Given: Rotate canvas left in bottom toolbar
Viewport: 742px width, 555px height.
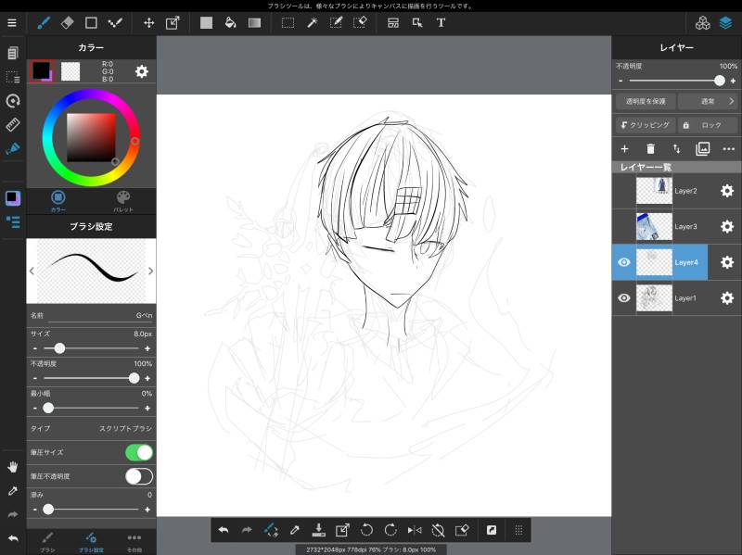Looking at the screenshot, I should (366, 530).
